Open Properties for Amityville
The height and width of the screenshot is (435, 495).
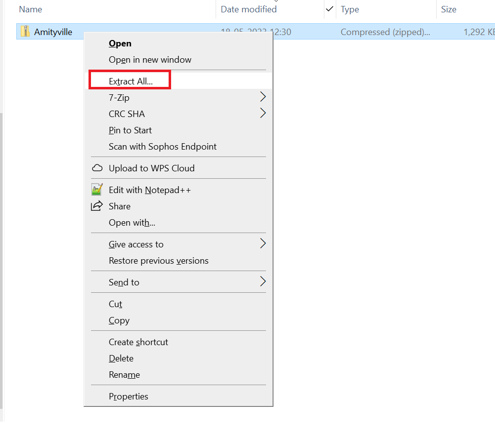tap(128, 396)
